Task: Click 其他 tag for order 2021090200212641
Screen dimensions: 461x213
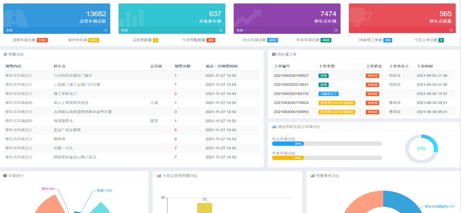Action: point(324,85)
